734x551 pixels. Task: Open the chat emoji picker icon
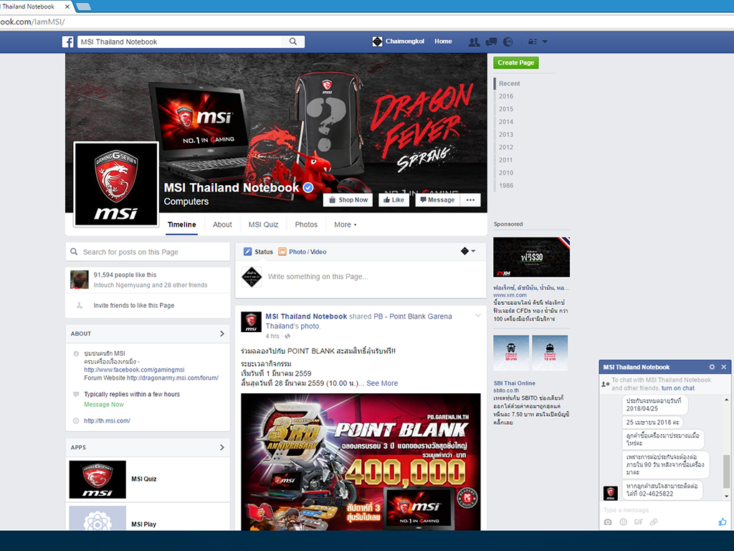(x=623, y=522)
